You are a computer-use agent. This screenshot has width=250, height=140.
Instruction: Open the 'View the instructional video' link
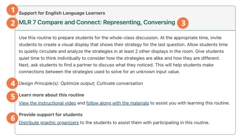pos(47,103)
